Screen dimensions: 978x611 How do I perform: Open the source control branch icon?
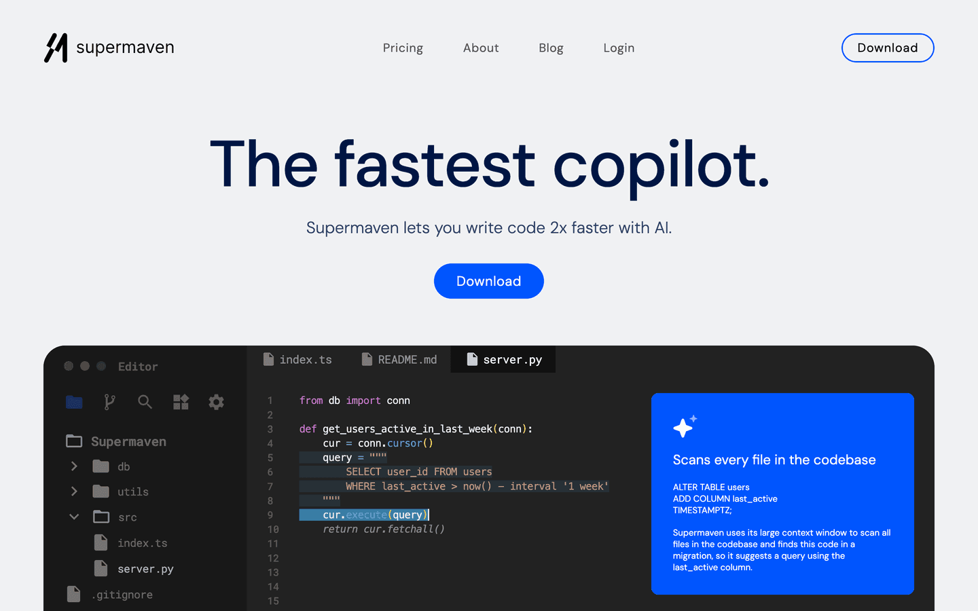(x=109, y=402)
